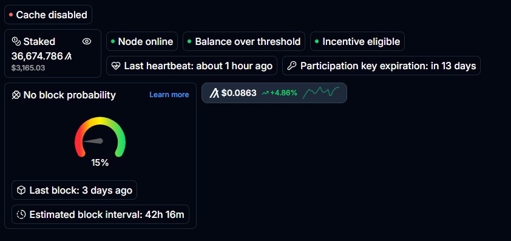Click the participation key icon
Viewport: 511px width, 241px height.
292,66
